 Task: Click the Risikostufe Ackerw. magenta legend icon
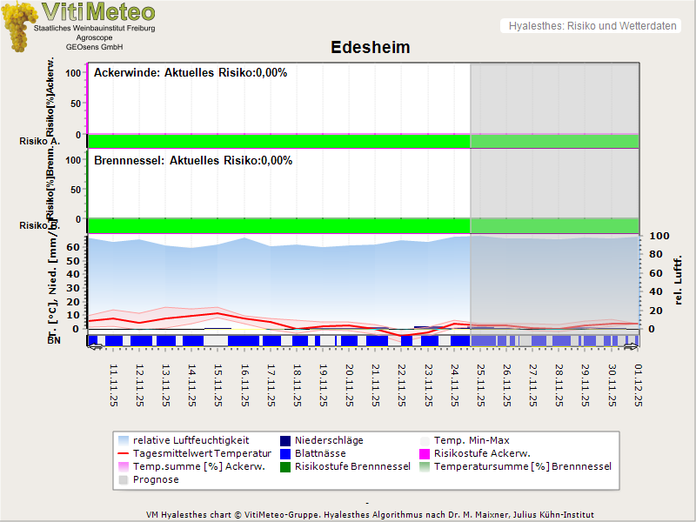point(424,453)
